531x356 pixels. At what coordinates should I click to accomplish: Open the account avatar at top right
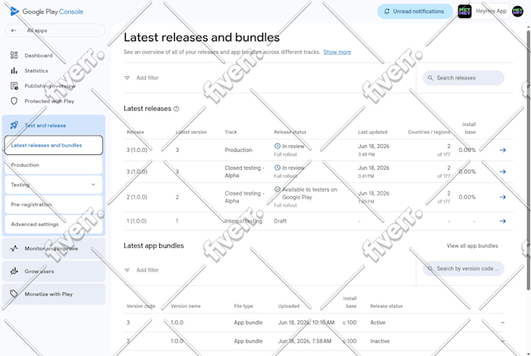click(x=518, y=12)
